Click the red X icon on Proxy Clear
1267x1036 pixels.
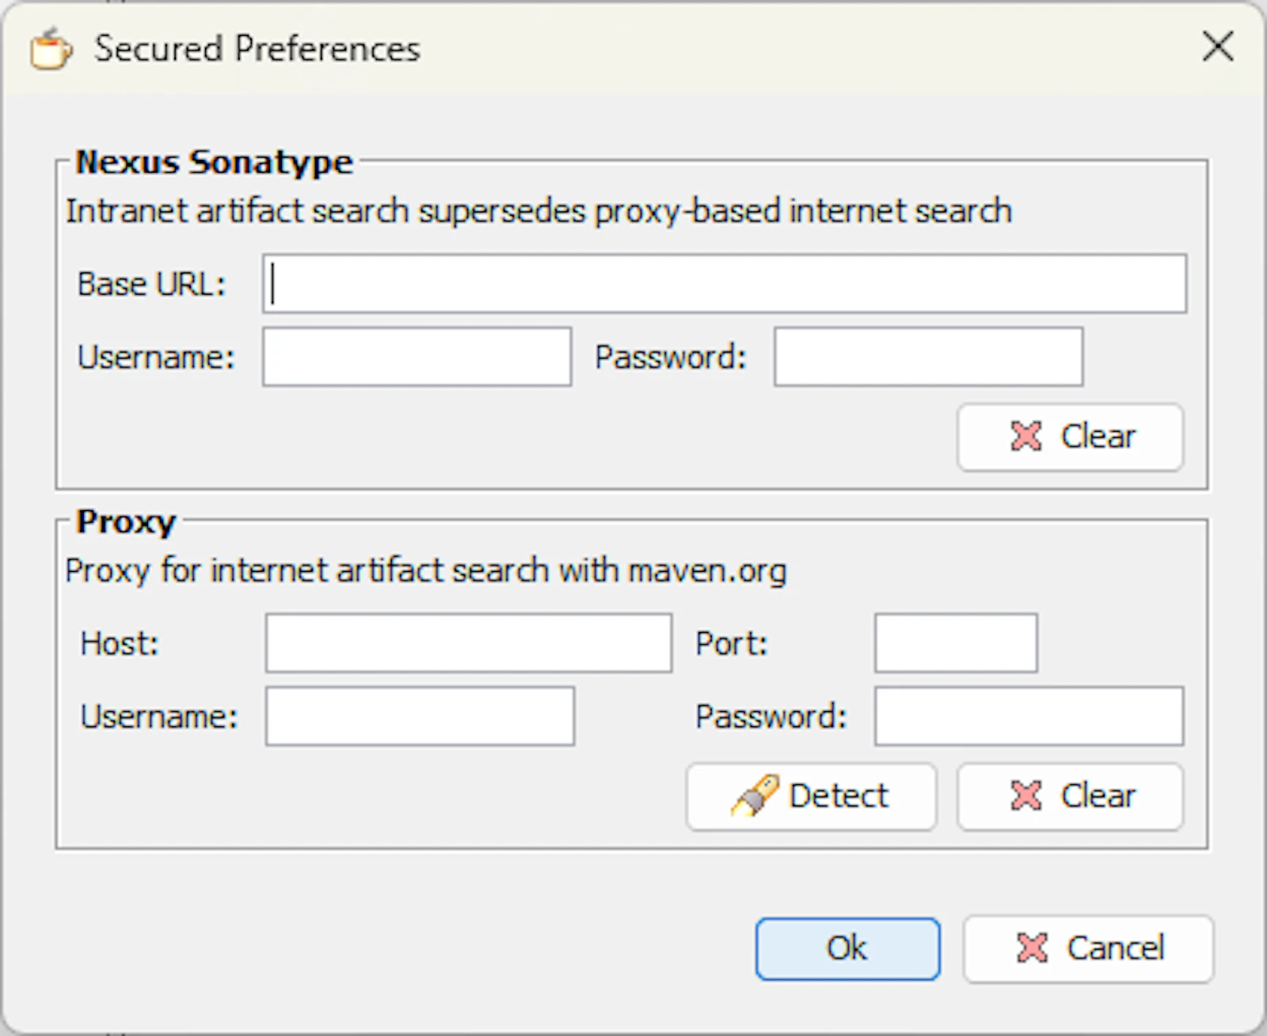1026,796
